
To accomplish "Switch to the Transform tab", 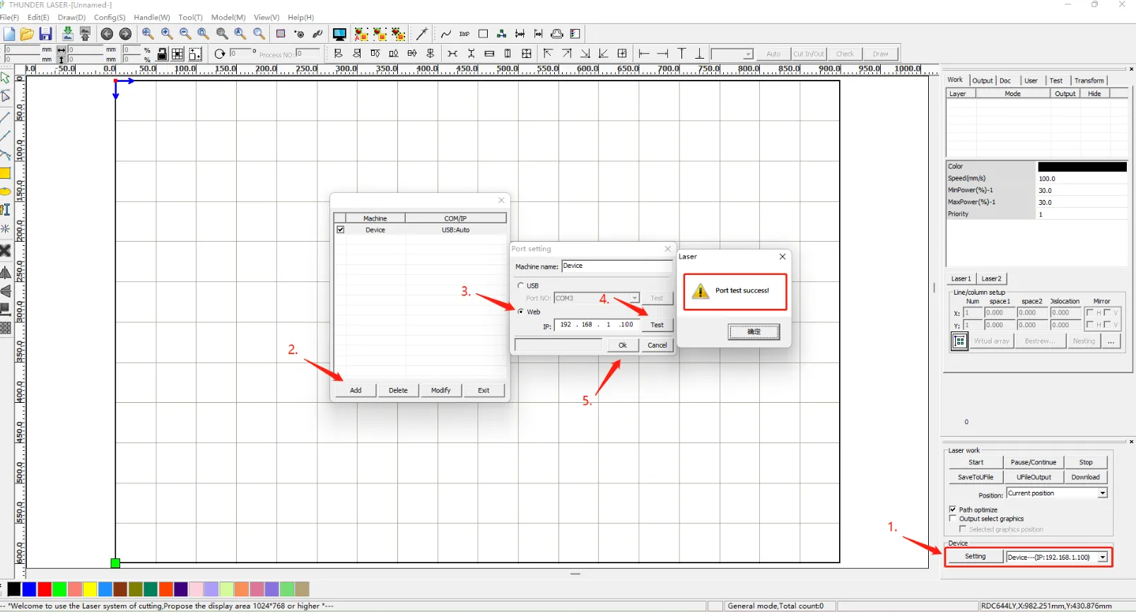I will click(x=1089, y=81).
